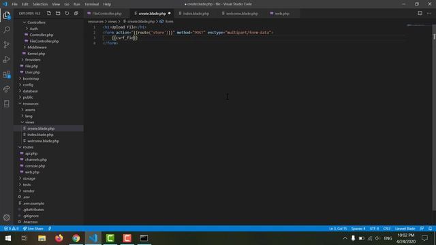Change Spaces: 4 indentation setting
Viewport: 436px width, 245px height.
pos(358,229)
